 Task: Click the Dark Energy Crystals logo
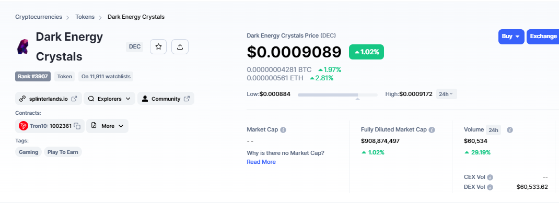[x=22, y=46]
